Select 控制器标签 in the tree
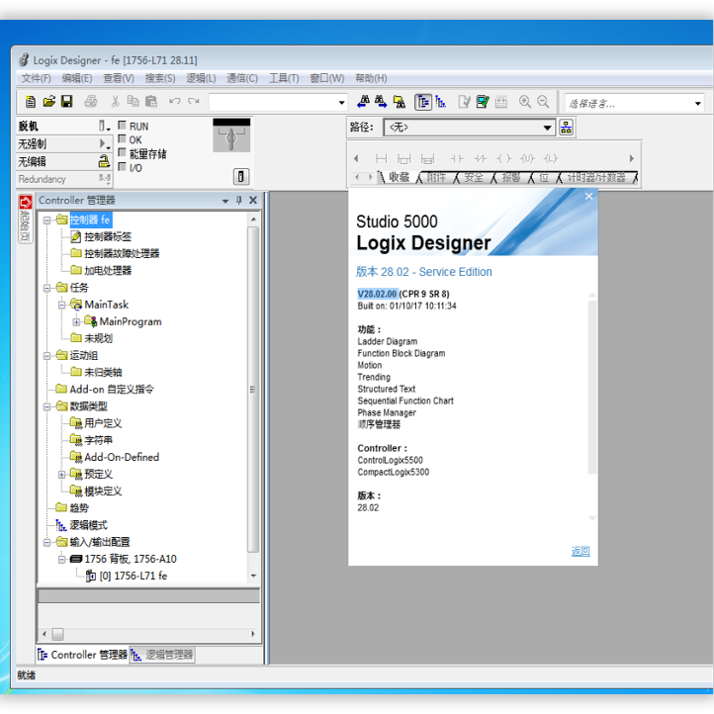 (x=108, y=236)
